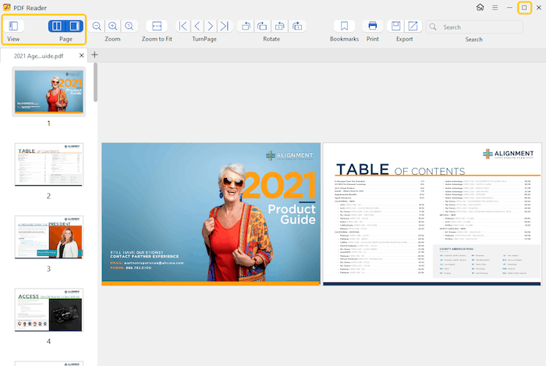The image size is (546, 366).
Task: Click the 2021 Product Guide cover page
Action: coord(211,214)
